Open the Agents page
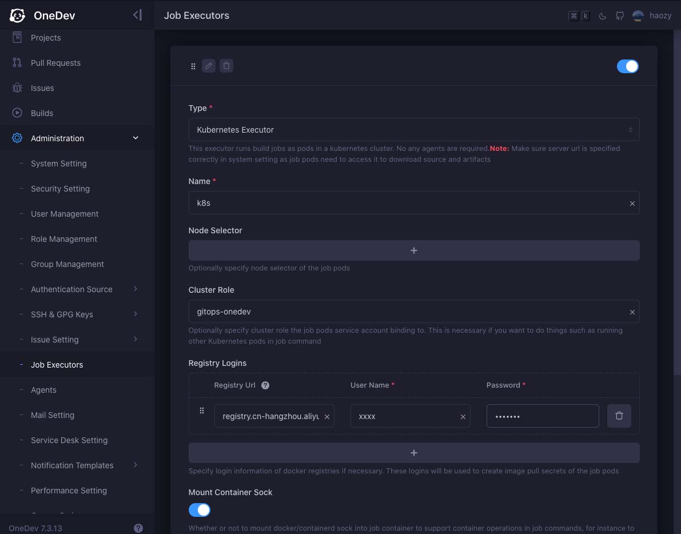The image size is (681, 534). (43, 390)
